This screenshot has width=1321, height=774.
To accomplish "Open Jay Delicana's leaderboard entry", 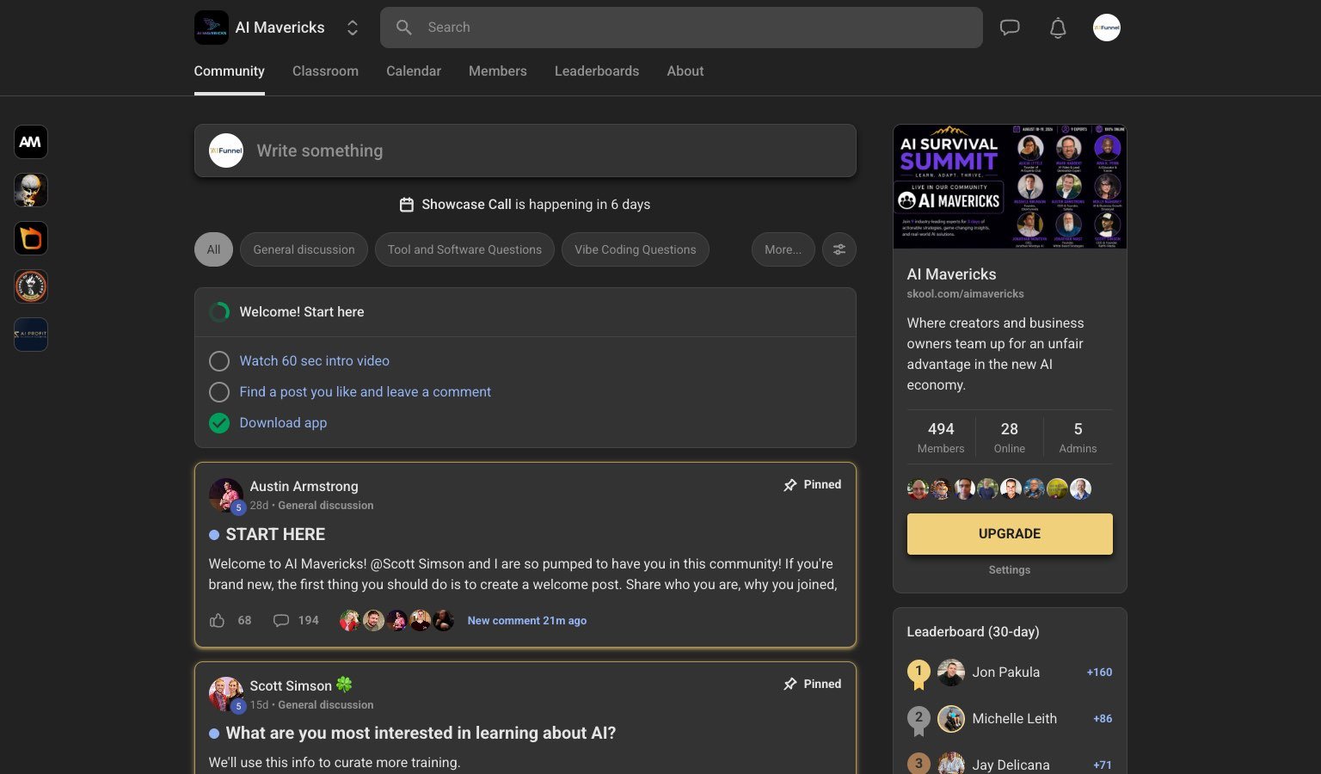I will [1010, 765].
